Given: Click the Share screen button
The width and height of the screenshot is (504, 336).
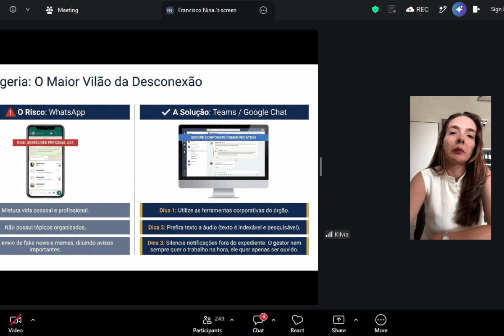Looking at the screenshot, I should tap(339, 324).
